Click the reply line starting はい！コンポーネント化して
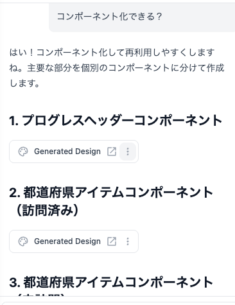 click(112, 53)
